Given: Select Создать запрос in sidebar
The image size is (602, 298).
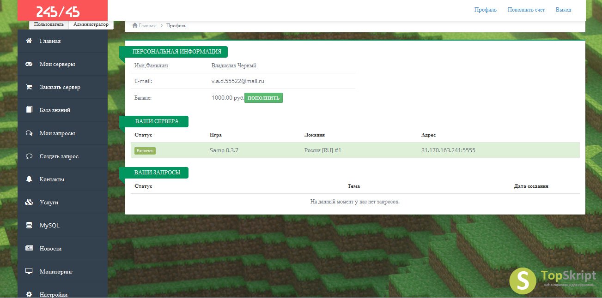Looking at the screenshot, I should 62,156.
